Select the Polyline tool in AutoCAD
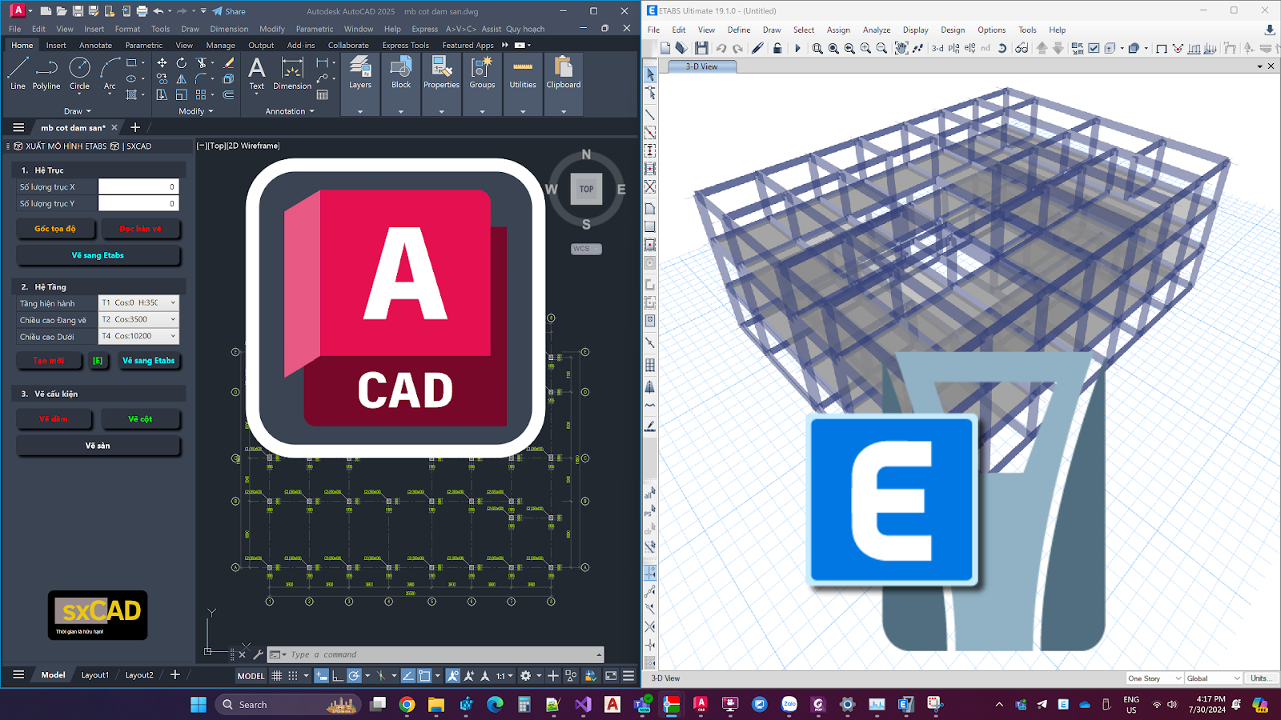 click(x=46, y=73)
